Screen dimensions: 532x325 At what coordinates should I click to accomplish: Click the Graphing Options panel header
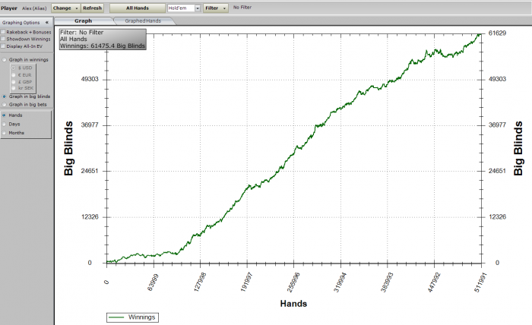coord(27,22)
